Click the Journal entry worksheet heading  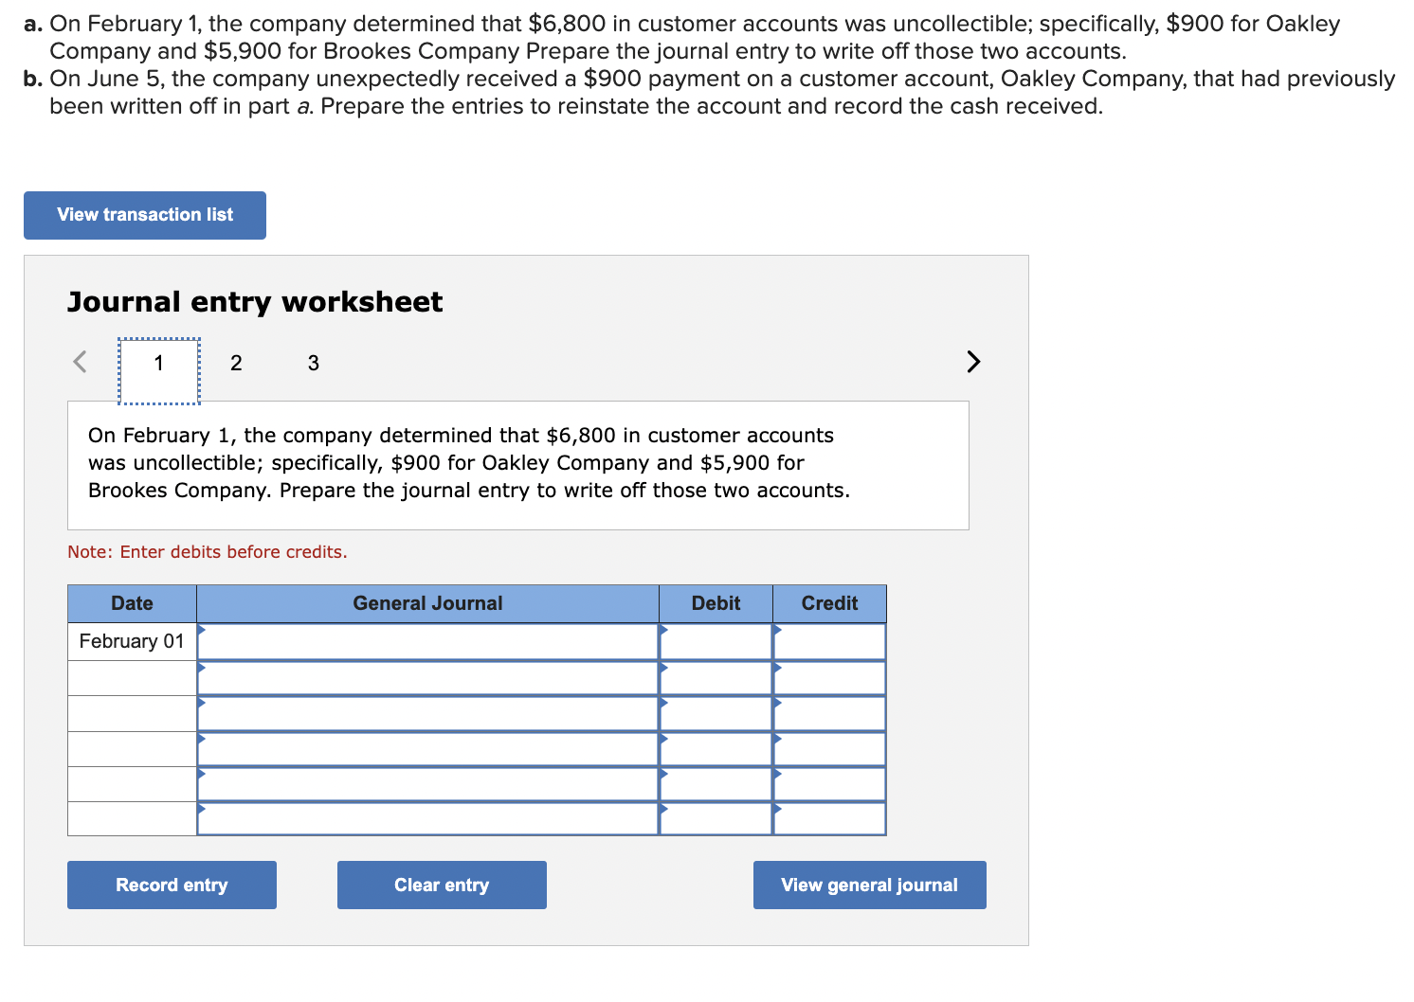coord(255,302)
